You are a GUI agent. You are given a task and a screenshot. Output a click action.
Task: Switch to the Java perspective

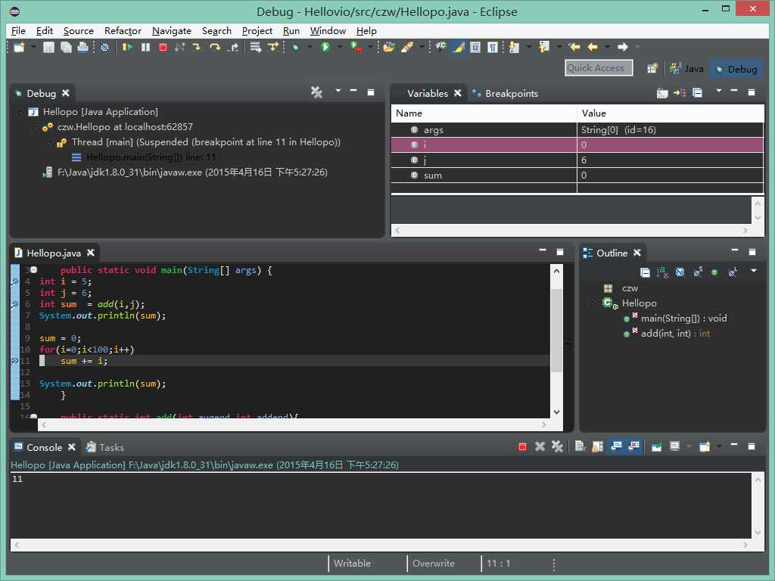pos(686,69)
